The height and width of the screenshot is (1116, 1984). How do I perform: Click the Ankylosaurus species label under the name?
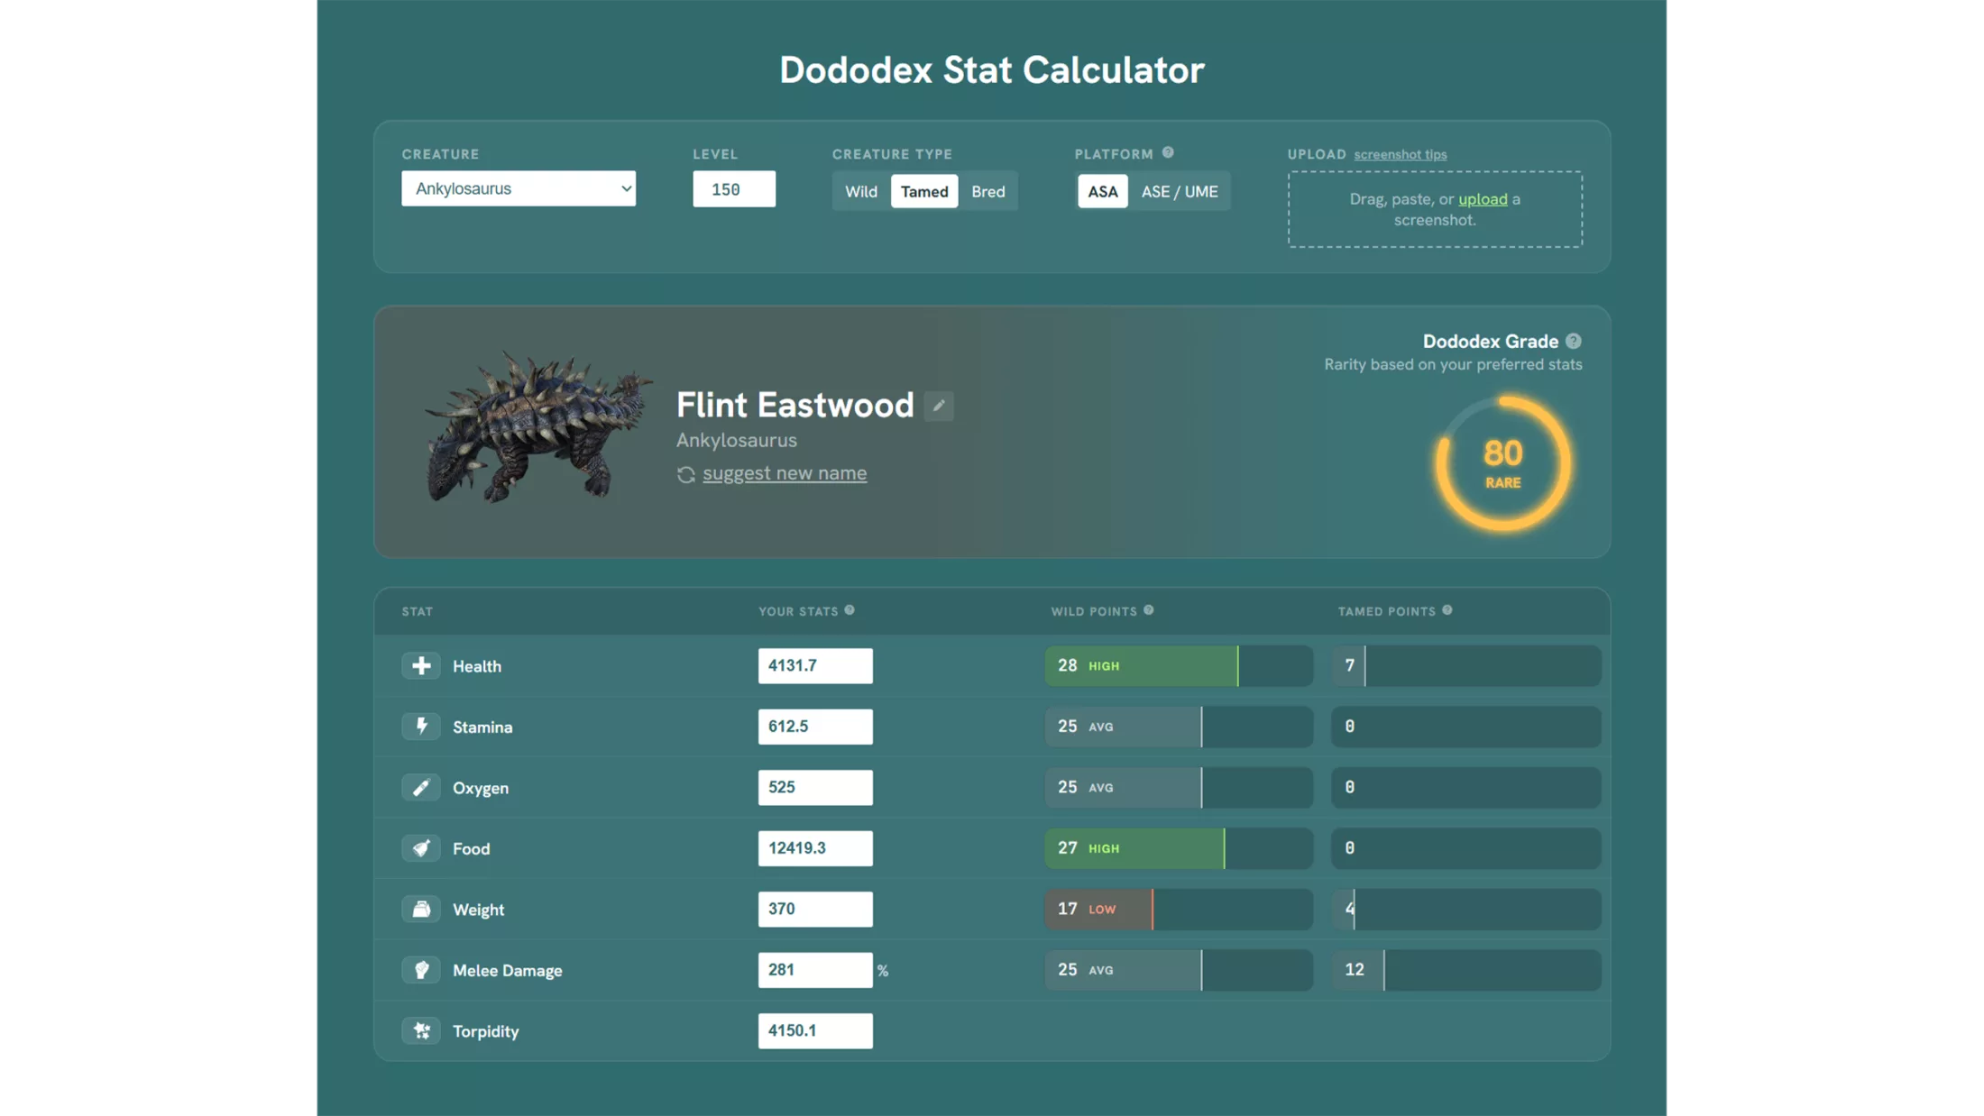(737, 440)
